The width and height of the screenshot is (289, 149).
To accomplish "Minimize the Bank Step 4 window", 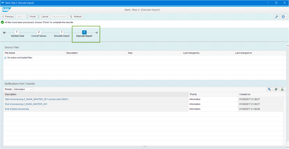I will click(x=269, y=3).
